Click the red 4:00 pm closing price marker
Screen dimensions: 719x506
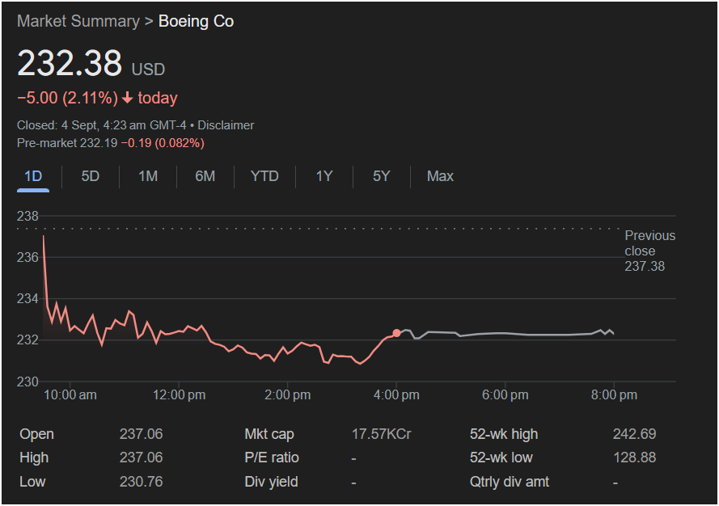pyautogui.click(x=396, y=333)
